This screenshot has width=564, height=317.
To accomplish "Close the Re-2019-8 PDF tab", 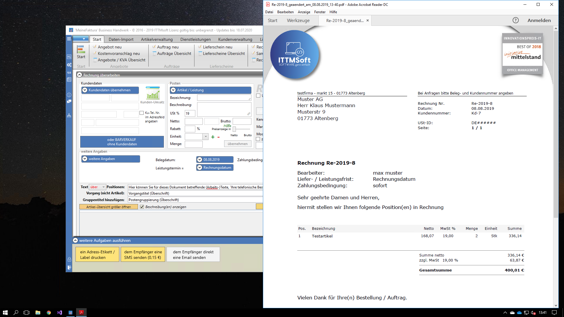I will pyautogui.click(x=367, y=21).
